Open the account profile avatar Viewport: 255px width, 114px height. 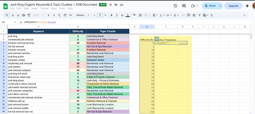(254, 6)
